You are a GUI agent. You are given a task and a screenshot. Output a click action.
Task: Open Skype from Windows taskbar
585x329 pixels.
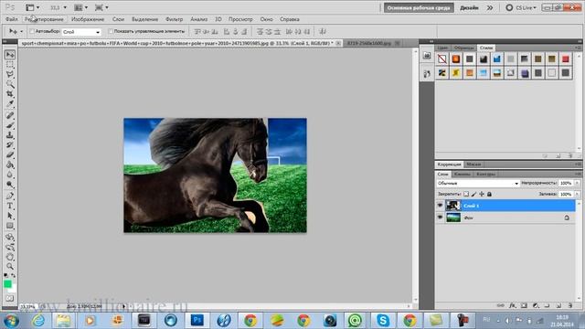[x=383, y=320]
